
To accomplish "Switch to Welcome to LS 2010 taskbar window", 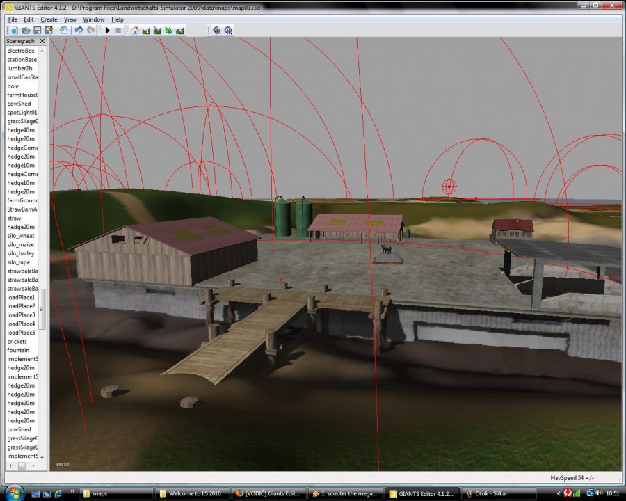I will point(193,494).
